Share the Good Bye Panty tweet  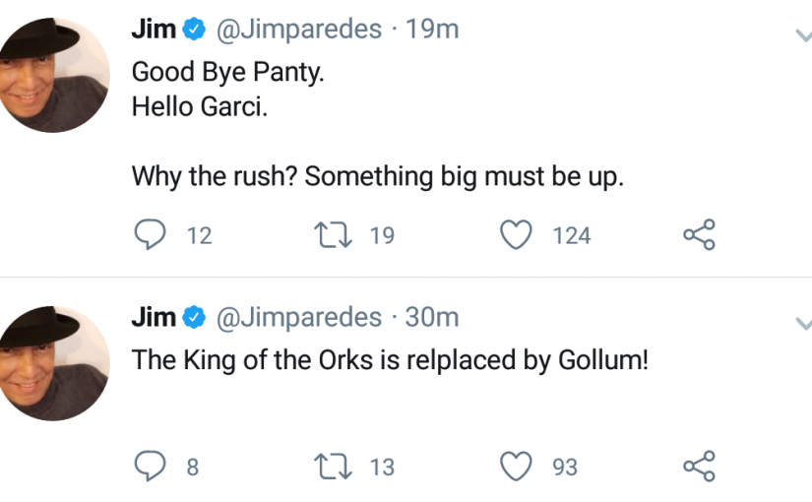pos(700,234)
